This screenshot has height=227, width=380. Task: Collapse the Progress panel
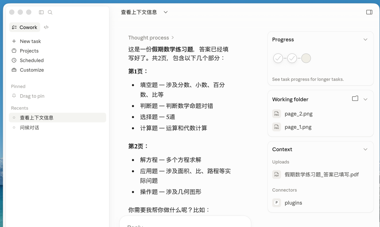pyautogui.click(x=365, y=40)
